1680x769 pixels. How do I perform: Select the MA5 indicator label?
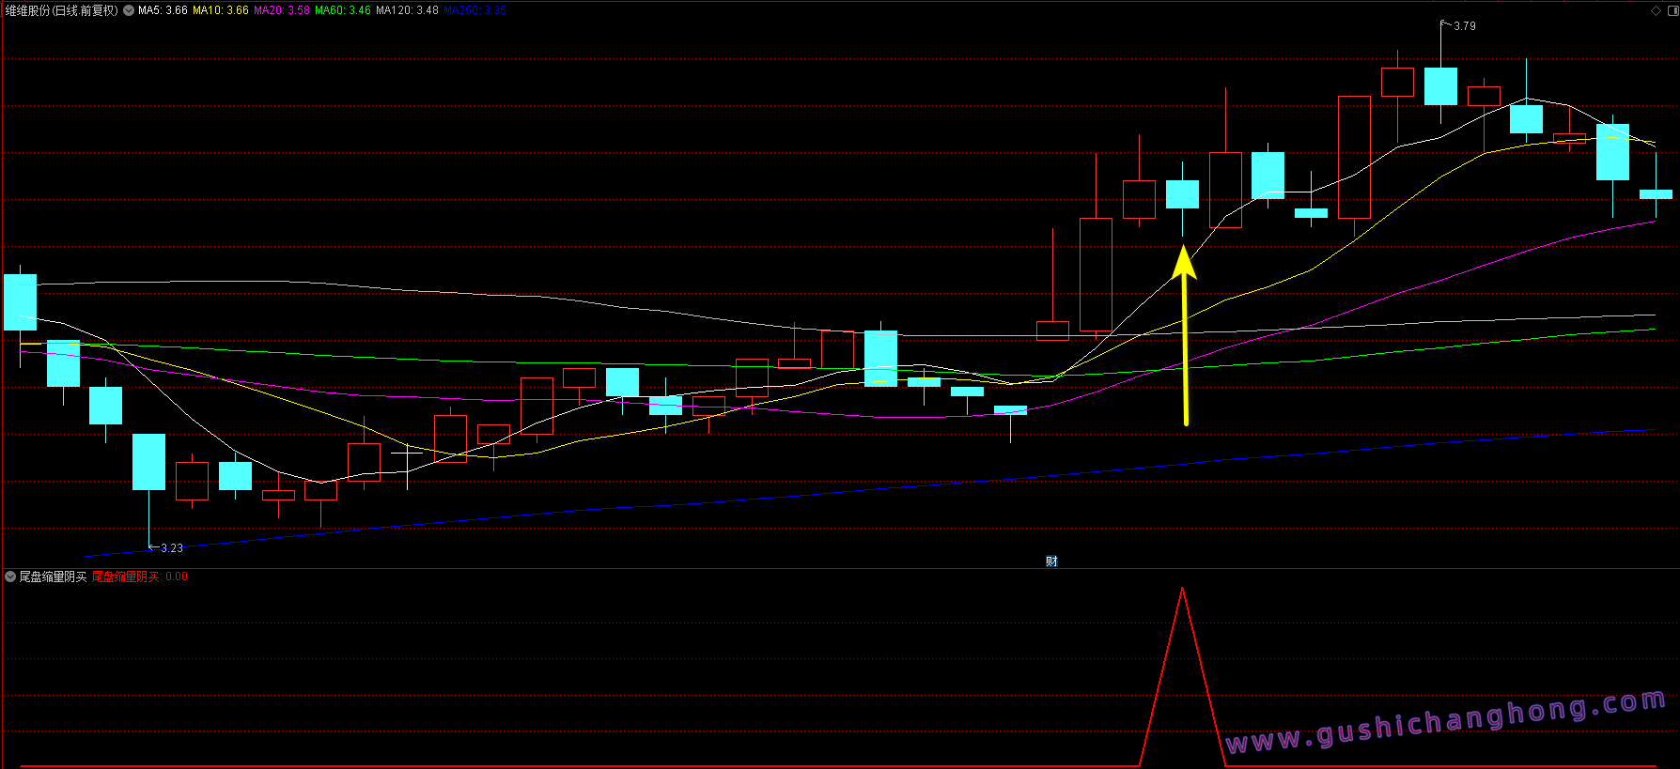click(x=163, y=11)
